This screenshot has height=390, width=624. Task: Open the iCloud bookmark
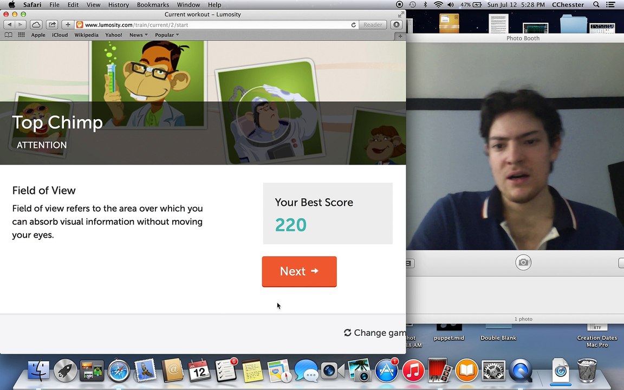click(60, 35)
